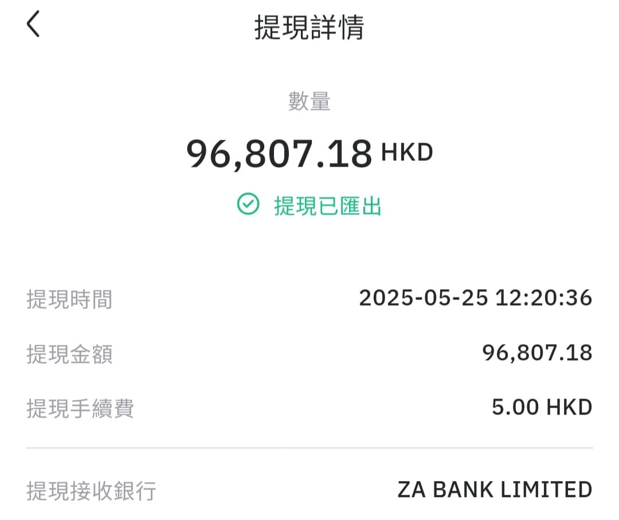
Task: Tap the 2025-05-25 12:20:36 timestamp
Action: point(475,297)
